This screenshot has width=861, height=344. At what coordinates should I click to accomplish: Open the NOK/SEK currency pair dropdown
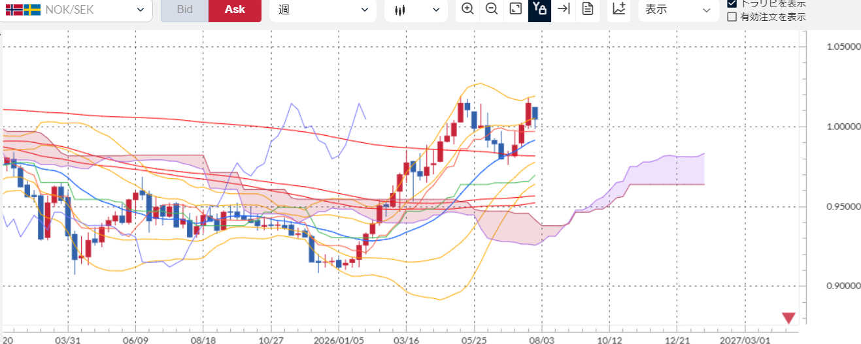click(x=75, y=10)
